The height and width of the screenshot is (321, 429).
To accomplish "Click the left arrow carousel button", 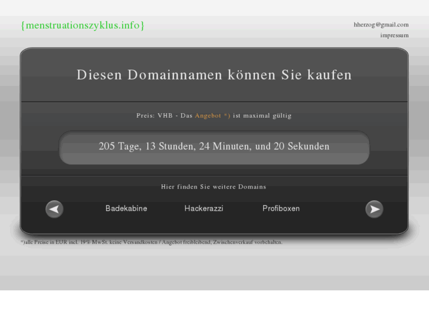I will (x=54, y=209).
